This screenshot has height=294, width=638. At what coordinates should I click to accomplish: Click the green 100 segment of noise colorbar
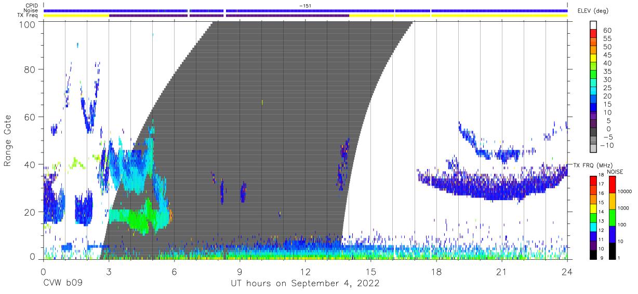click(x=612, y=218)
